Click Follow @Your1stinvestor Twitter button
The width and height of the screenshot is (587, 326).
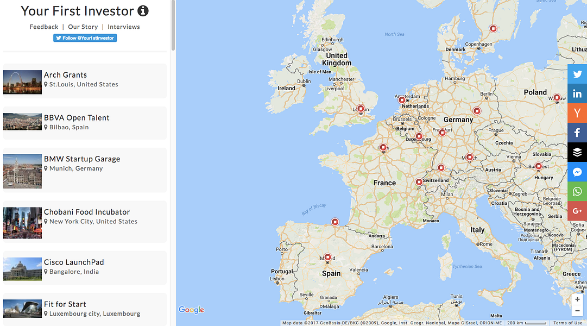click(85, 38)
